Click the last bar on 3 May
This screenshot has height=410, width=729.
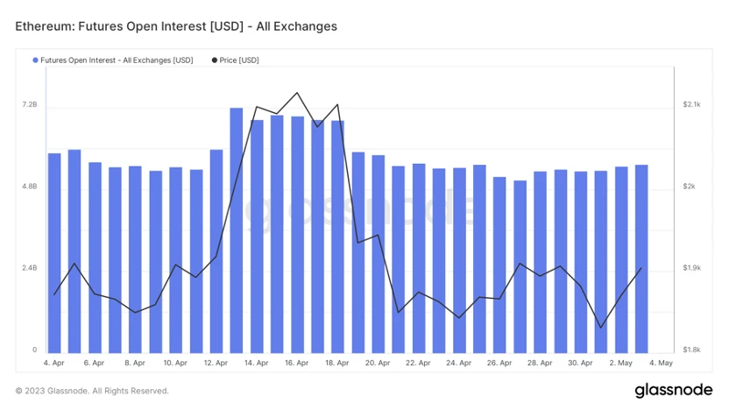pyautogui.click(x=641, y=258)
